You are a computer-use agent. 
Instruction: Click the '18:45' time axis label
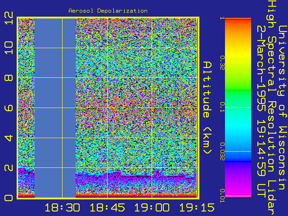(x=107, y=207)
